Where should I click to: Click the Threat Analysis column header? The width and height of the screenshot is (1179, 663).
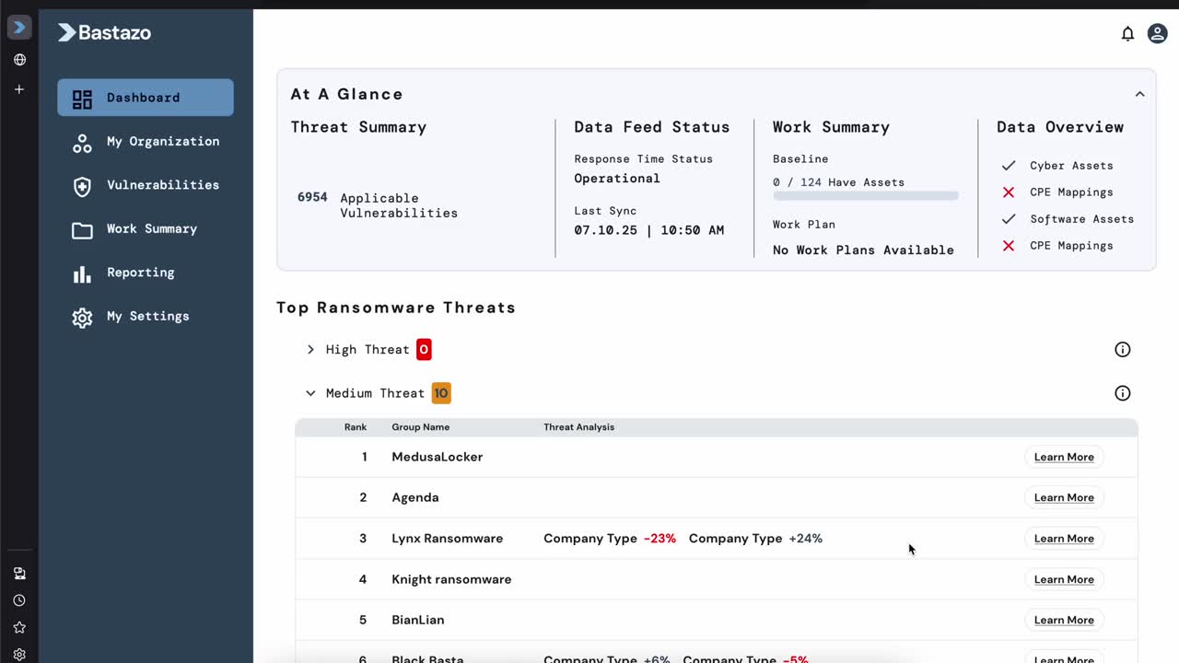[579, 427]
